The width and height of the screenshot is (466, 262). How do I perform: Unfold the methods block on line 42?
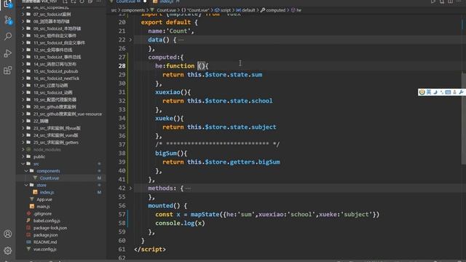point(130,188)
